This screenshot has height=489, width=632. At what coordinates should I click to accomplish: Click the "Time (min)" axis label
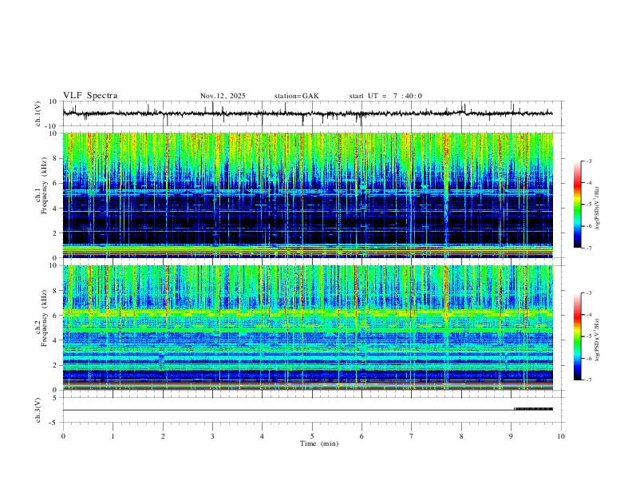click(319, 443)
